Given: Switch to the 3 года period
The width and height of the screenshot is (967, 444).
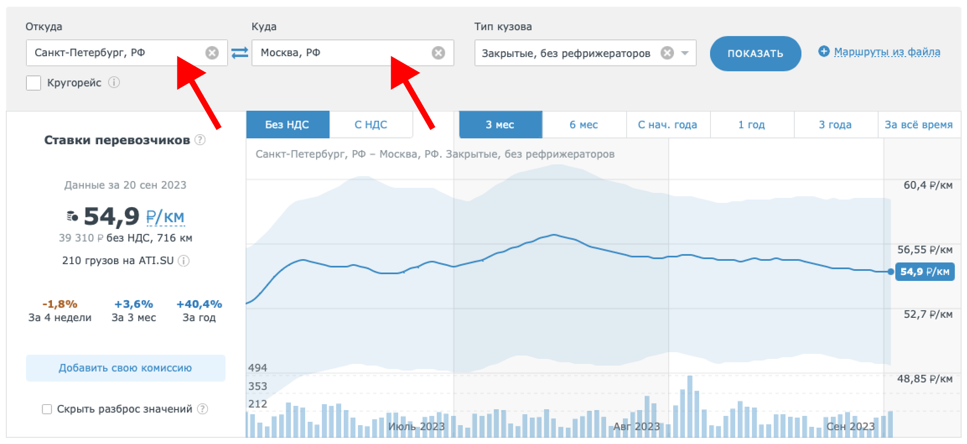Looking at the screenshot, I should pos(835,125).
